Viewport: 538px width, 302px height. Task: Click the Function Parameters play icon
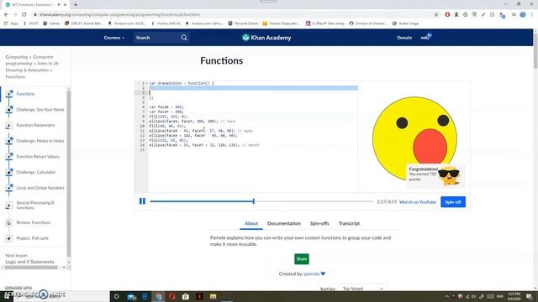pos(9,125)
